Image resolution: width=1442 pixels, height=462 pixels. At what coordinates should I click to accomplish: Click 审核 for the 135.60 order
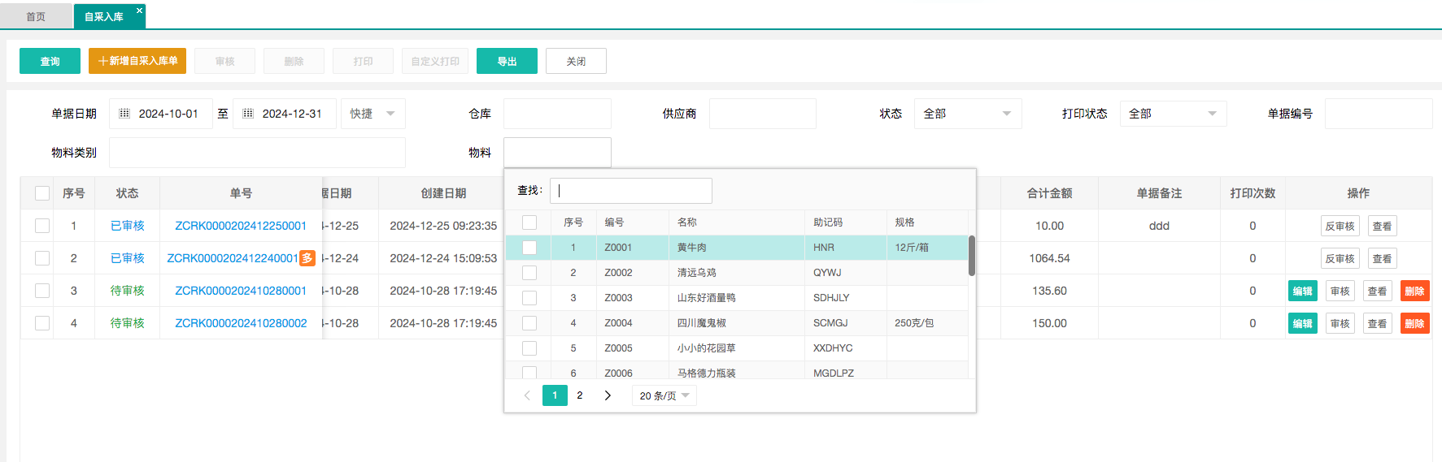(x=1340, y=291)
